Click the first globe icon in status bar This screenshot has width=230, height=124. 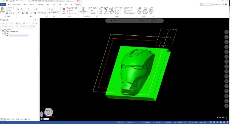click(211, 122)
